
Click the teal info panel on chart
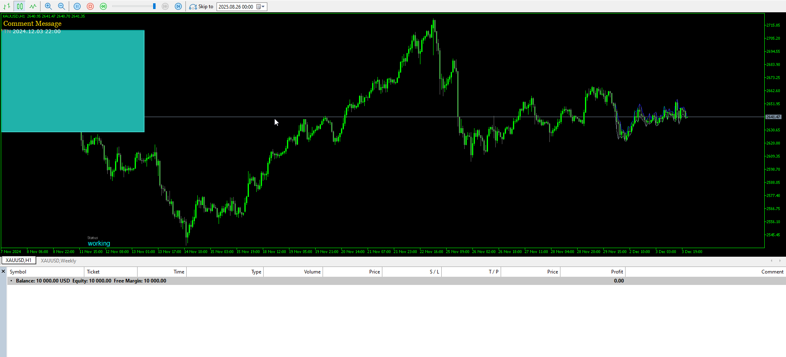click(x=73, y=81)
